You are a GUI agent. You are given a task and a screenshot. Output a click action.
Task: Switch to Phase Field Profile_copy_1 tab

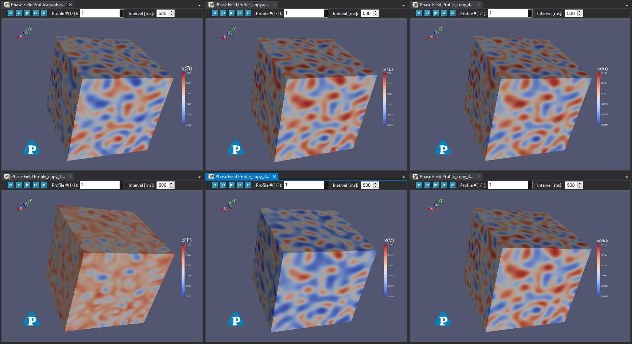coord(38,177)
